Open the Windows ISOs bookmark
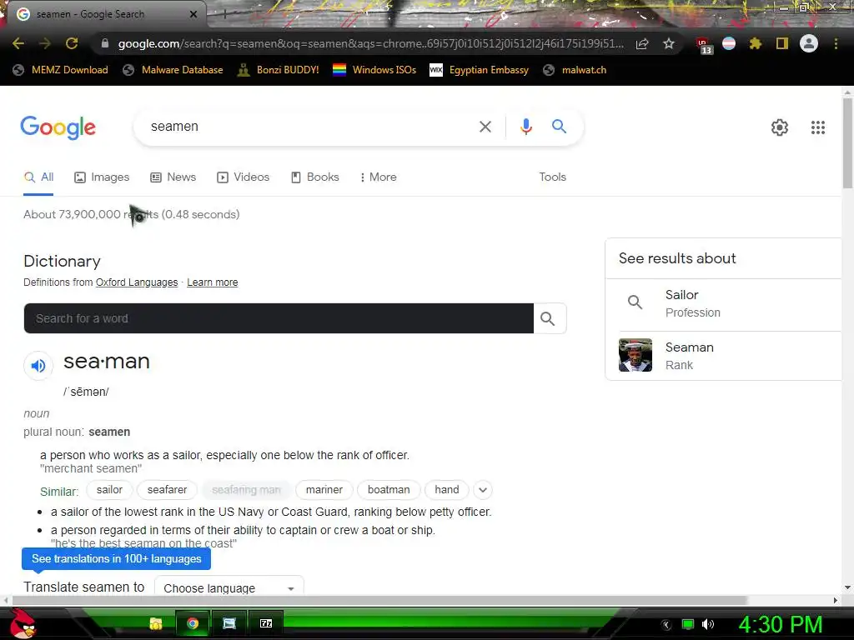Viewport: 854px width, 640px height. coord(374,70)
